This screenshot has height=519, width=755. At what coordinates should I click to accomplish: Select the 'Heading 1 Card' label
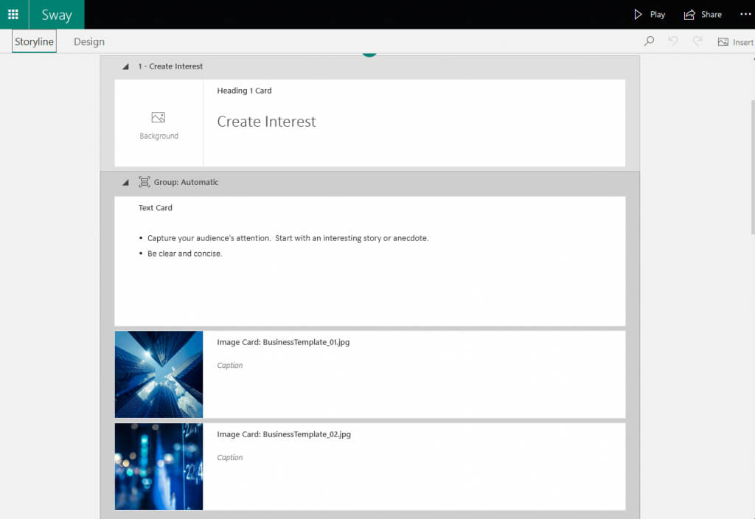click(x=244, y=91)
